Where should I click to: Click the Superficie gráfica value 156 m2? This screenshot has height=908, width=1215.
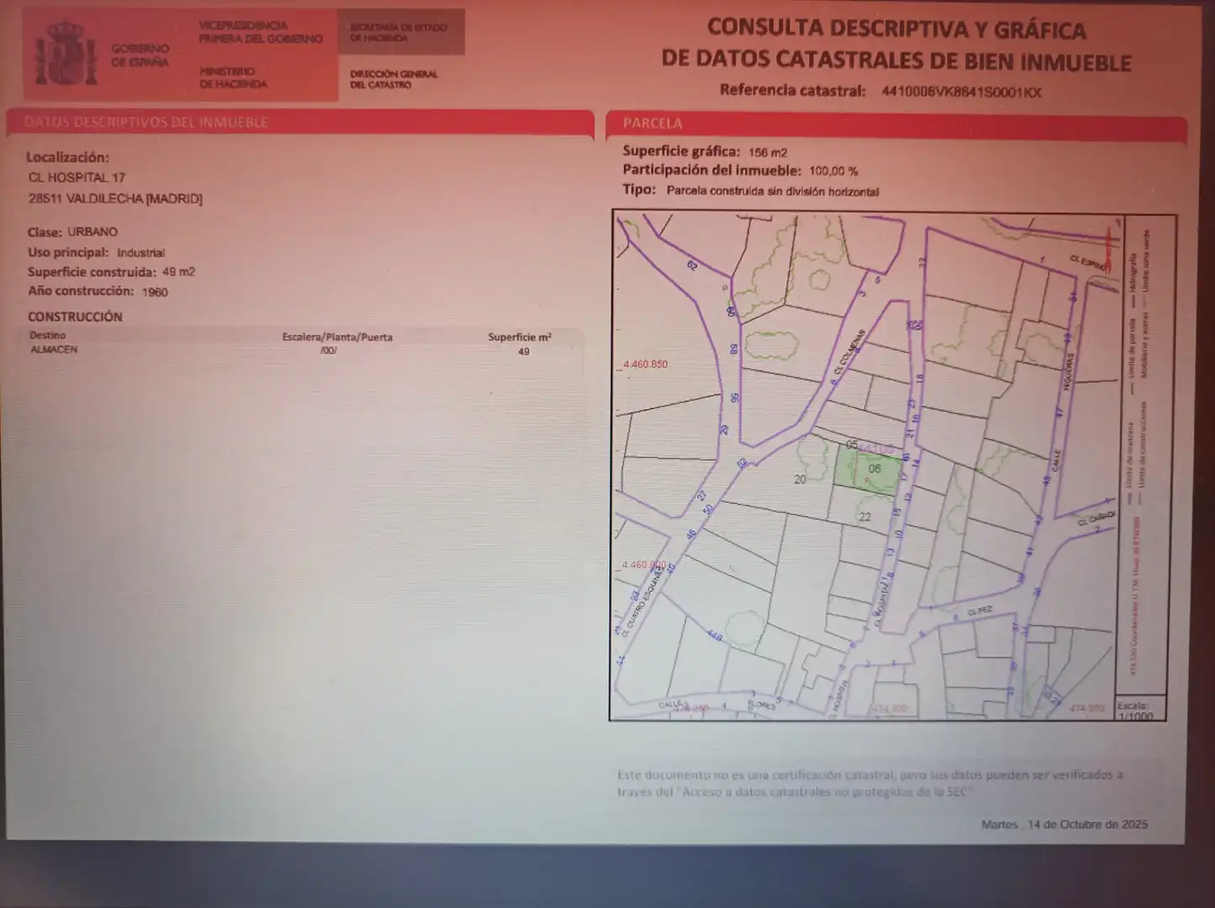(768, 153)
